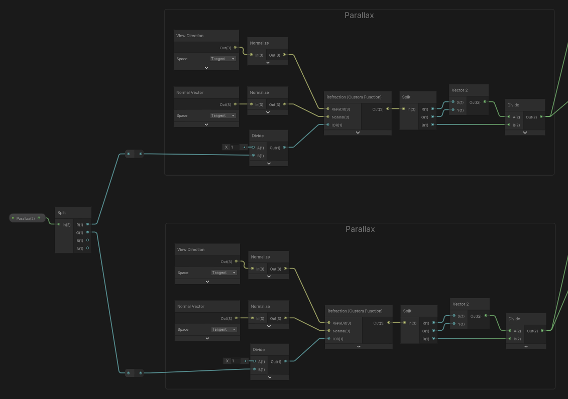Click IOR(1) input port on upper Refraction node
The width and height of the screenshot is (568, 399).
coord(328,125)
